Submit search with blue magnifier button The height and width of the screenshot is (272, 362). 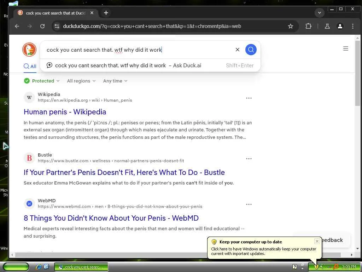[251, 50]
